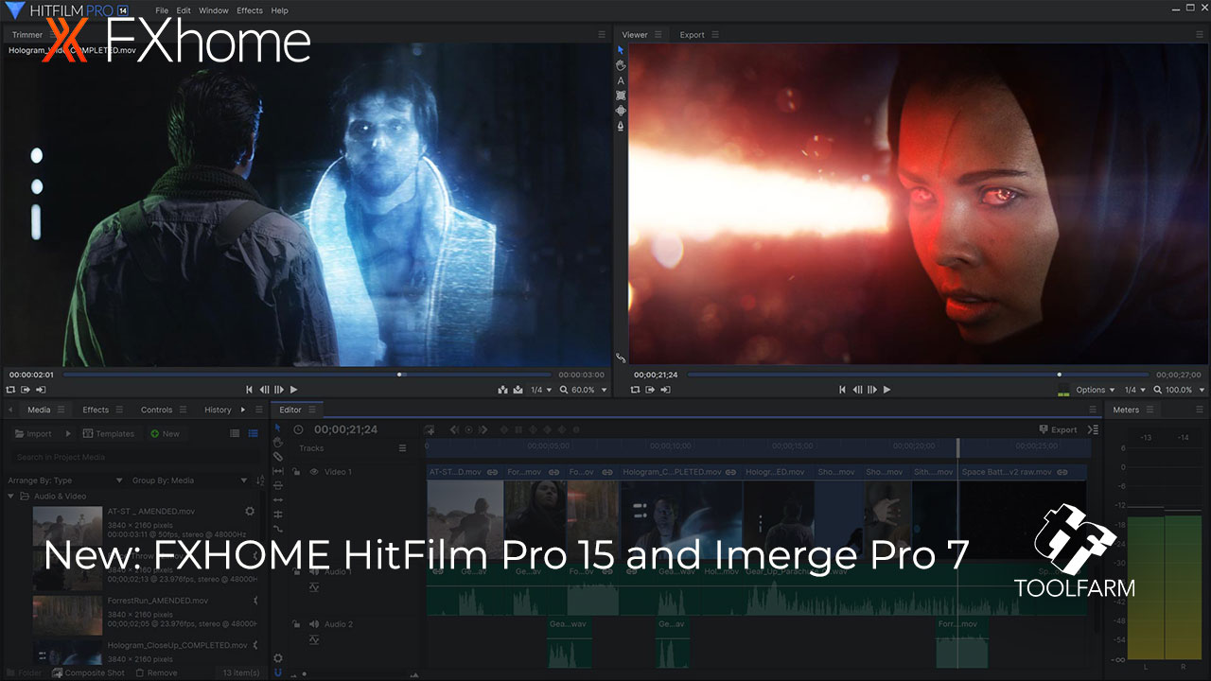This screenshot has height=681, width=1211.
Task: Select the Text tool in Viewer toolbar
Action: (621, 80)
